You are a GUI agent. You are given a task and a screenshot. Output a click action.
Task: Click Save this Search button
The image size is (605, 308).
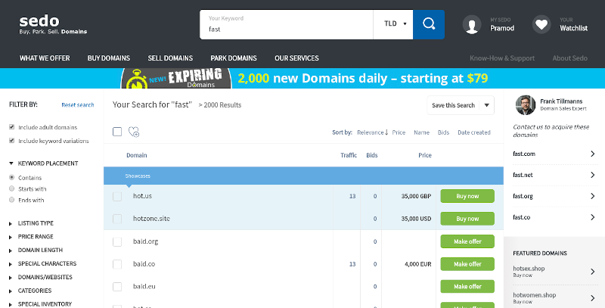pyautogui.click(x=453, y=105)
